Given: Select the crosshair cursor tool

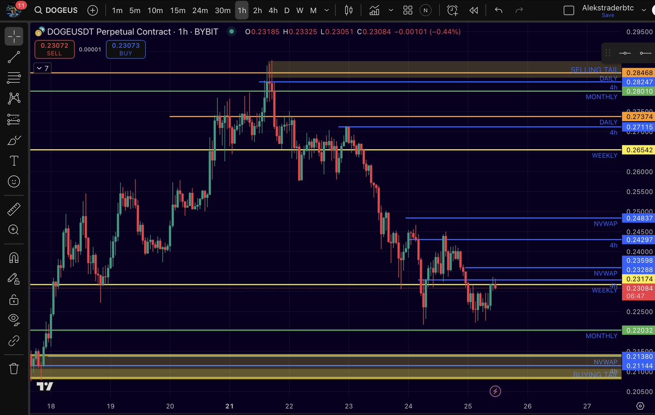Looking at the screenshot, I should click(x=14, y=36).
